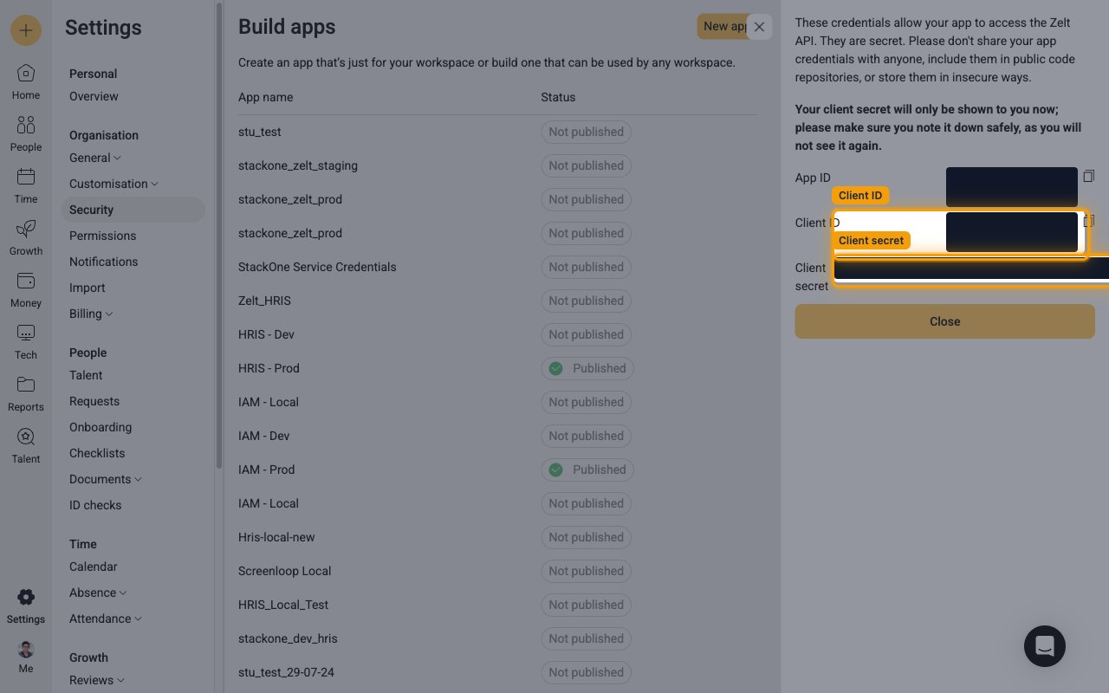
Task: Open Zelt_HRIS app row
Action: (497, 301)
